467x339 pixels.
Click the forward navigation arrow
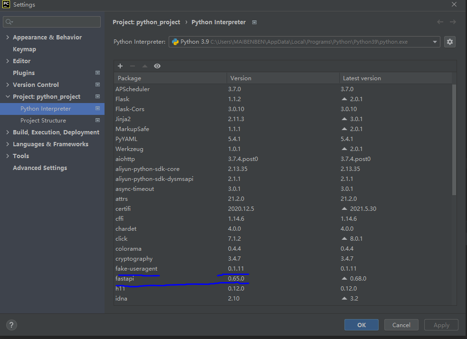pyautogui.click(x=453, y=22)
